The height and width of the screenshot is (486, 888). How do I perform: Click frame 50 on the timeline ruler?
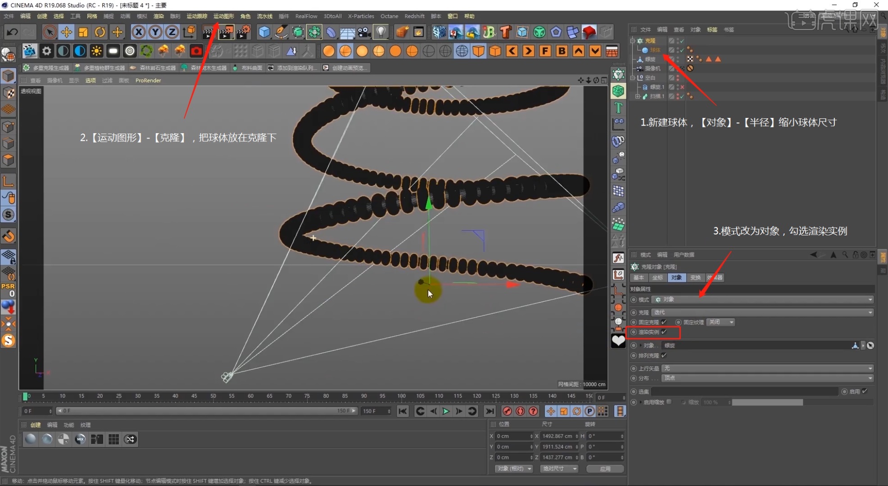point(213,396)
